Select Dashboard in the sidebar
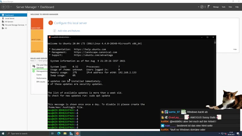Viewport: 242px width, 136px height. (14, 15)
